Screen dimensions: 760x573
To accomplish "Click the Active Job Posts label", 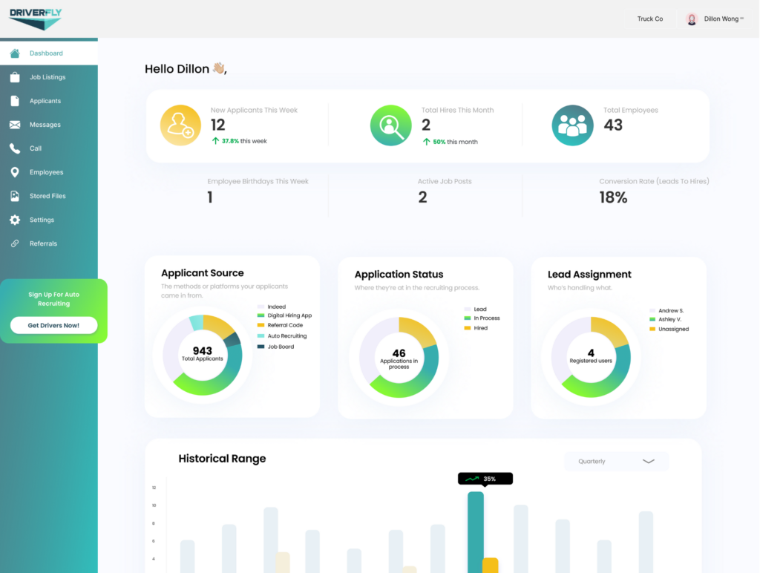I will 445,181.
